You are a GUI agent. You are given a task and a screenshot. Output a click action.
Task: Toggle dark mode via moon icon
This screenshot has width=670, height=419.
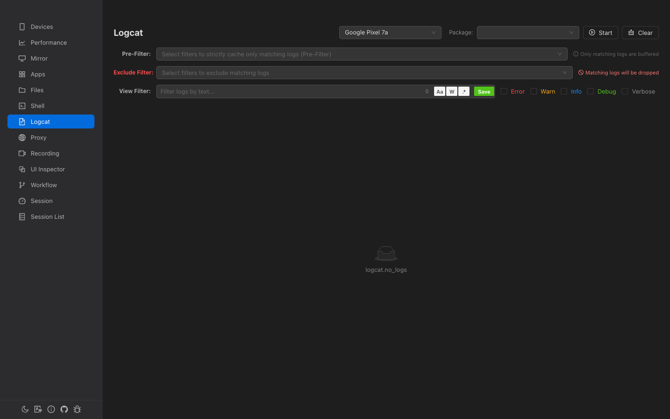pos(25,409)
